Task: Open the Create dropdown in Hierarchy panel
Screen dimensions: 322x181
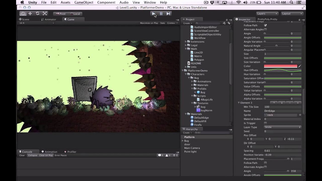Action: (187, 133)
